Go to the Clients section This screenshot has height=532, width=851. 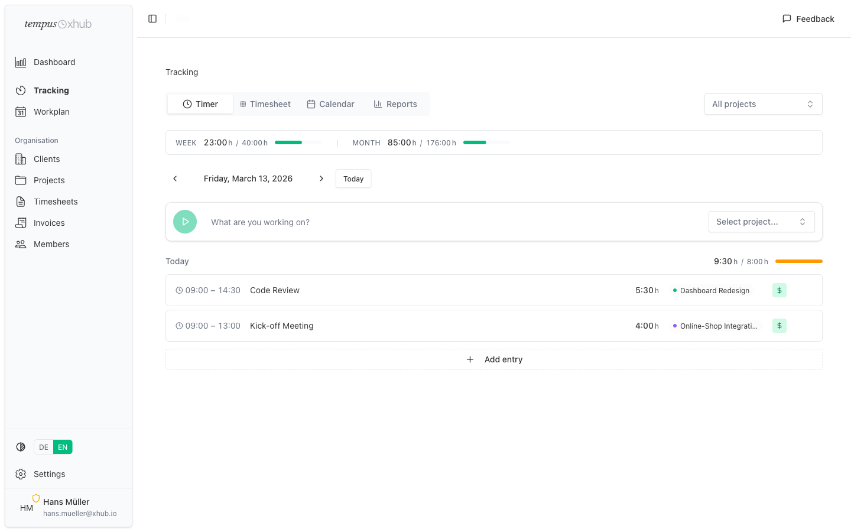click(47, 159)
